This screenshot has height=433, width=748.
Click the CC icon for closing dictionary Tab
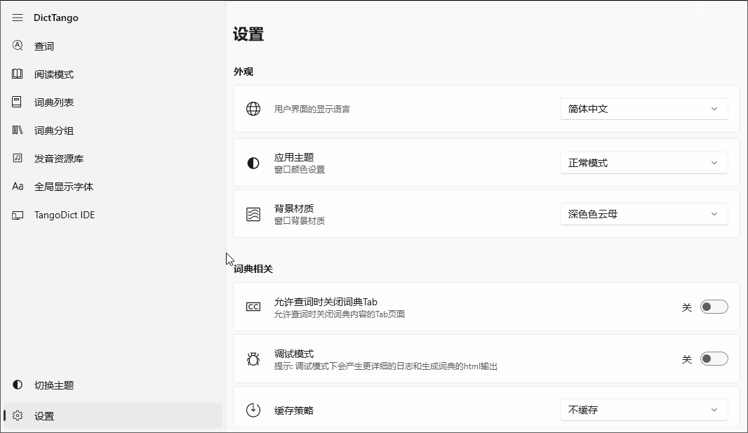253,307
